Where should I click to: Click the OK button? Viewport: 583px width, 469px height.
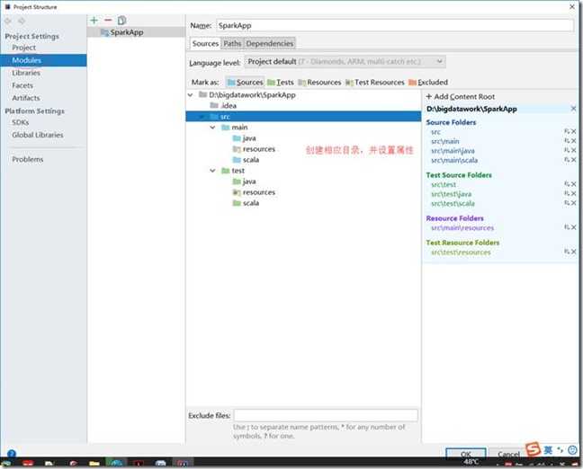click(x=465, y=454)
